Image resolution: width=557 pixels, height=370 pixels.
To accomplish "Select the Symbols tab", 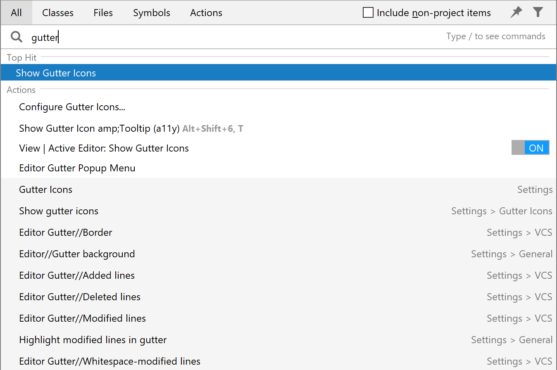I will pos(152,13).
